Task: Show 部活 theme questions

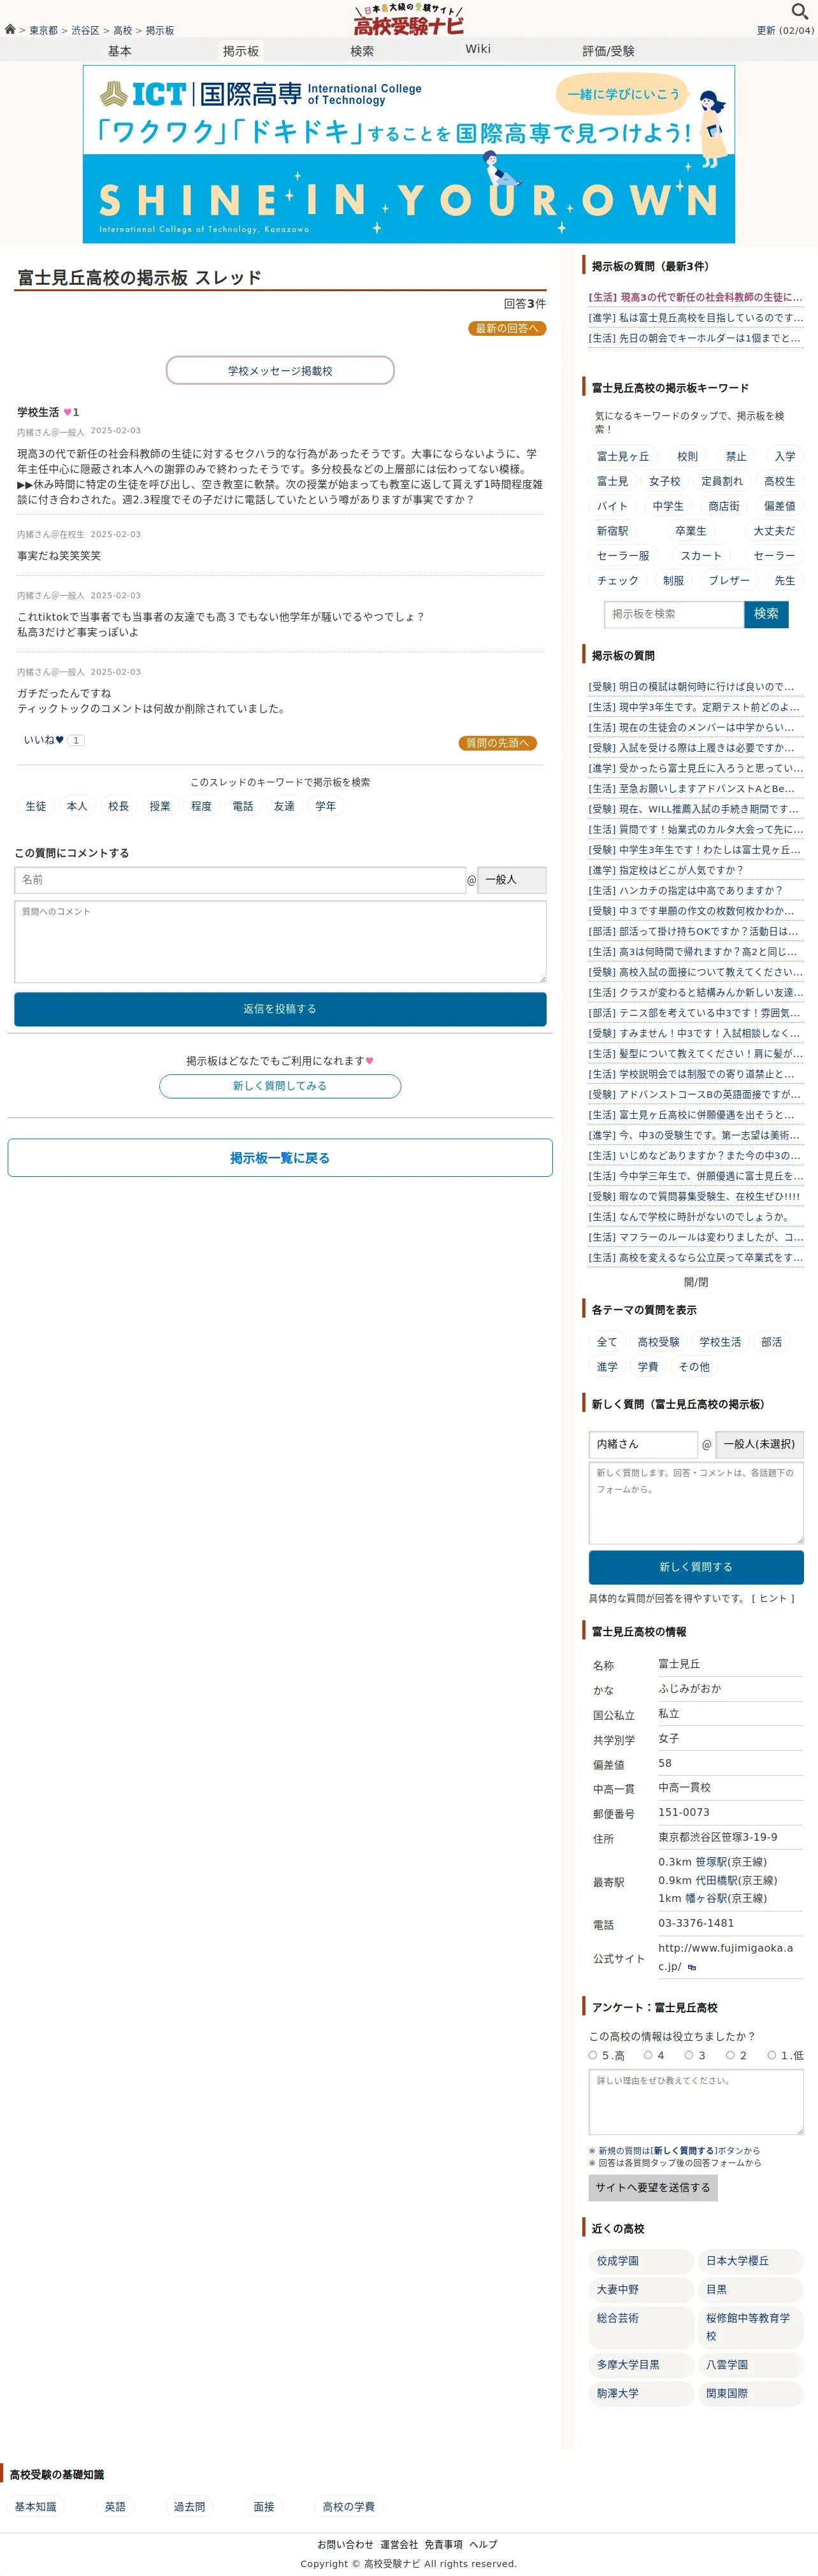Action: click(x=772, y=1342)
